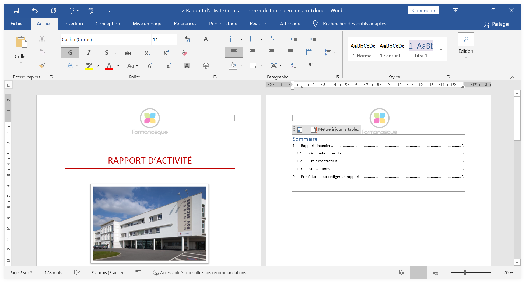Toggle show paragraph marks ¶

[311, 65]
